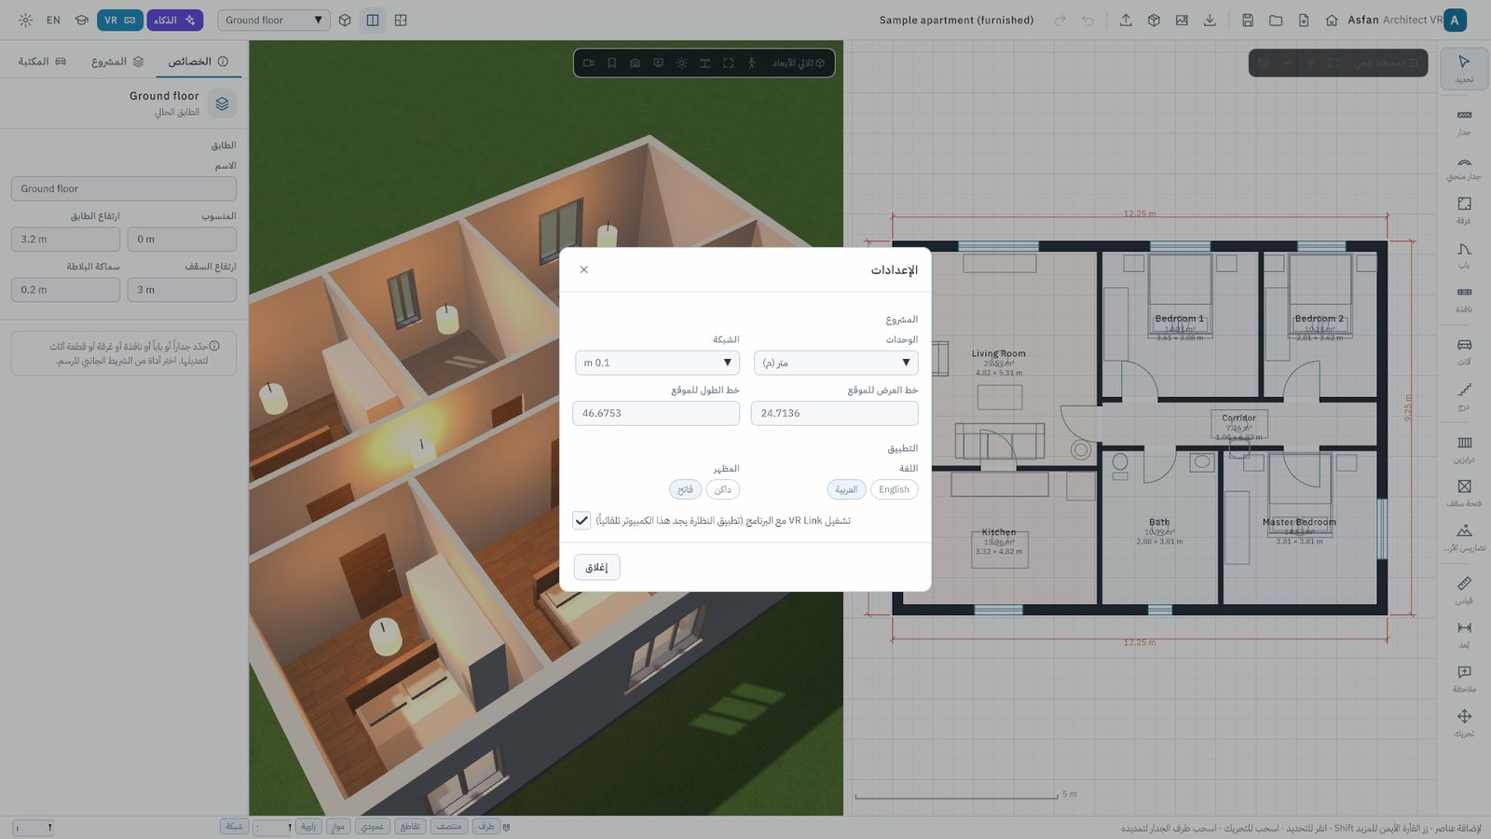
Task: Select the measure (قياس) tool
Action: (x=1464, y=590)
